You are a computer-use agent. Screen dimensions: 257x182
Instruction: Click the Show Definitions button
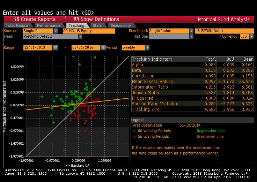pos(96,19)
